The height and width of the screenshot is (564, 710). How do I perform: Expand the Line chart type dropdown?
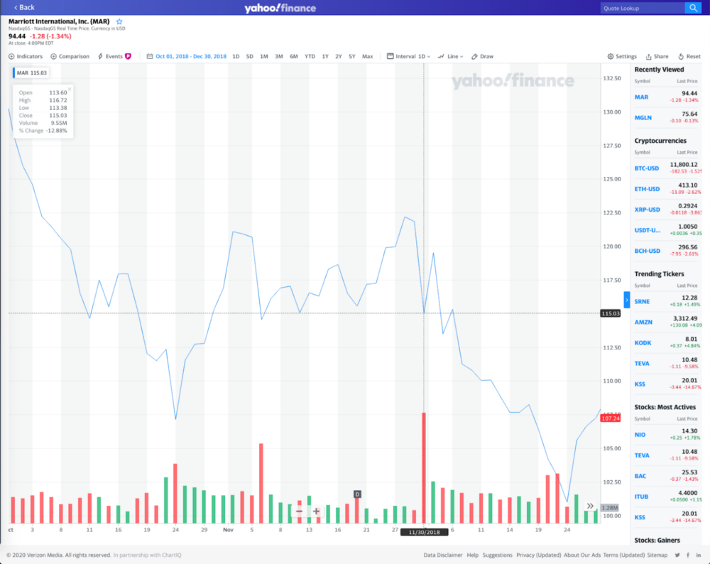pyautogui.click(x=451, y=56)
